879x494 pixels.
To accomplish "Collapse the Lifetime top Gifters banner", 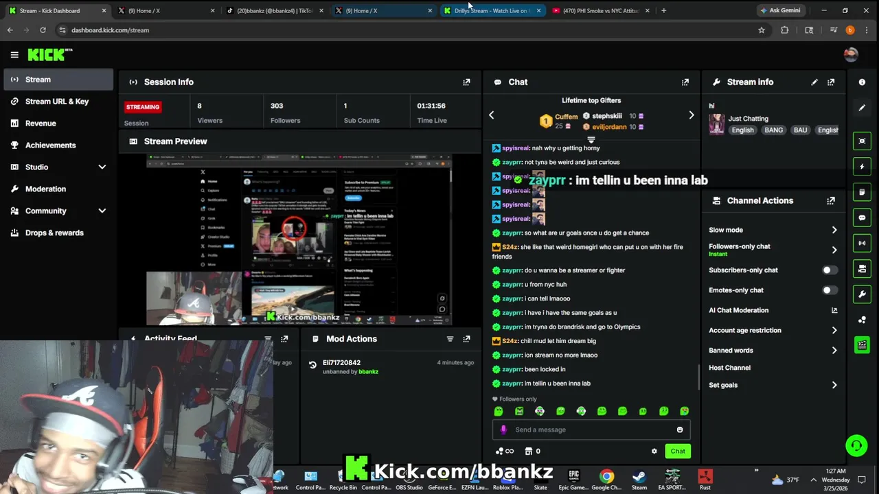I will coord(591,140).
